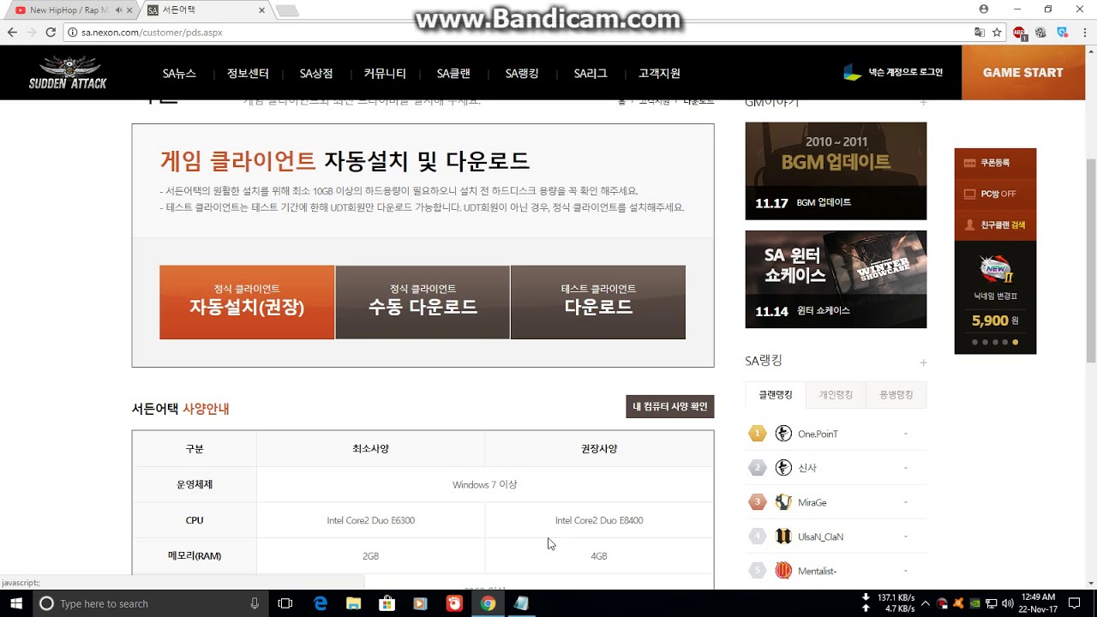
Task: Open the 커뮤니티 menu
Action: 385,74
